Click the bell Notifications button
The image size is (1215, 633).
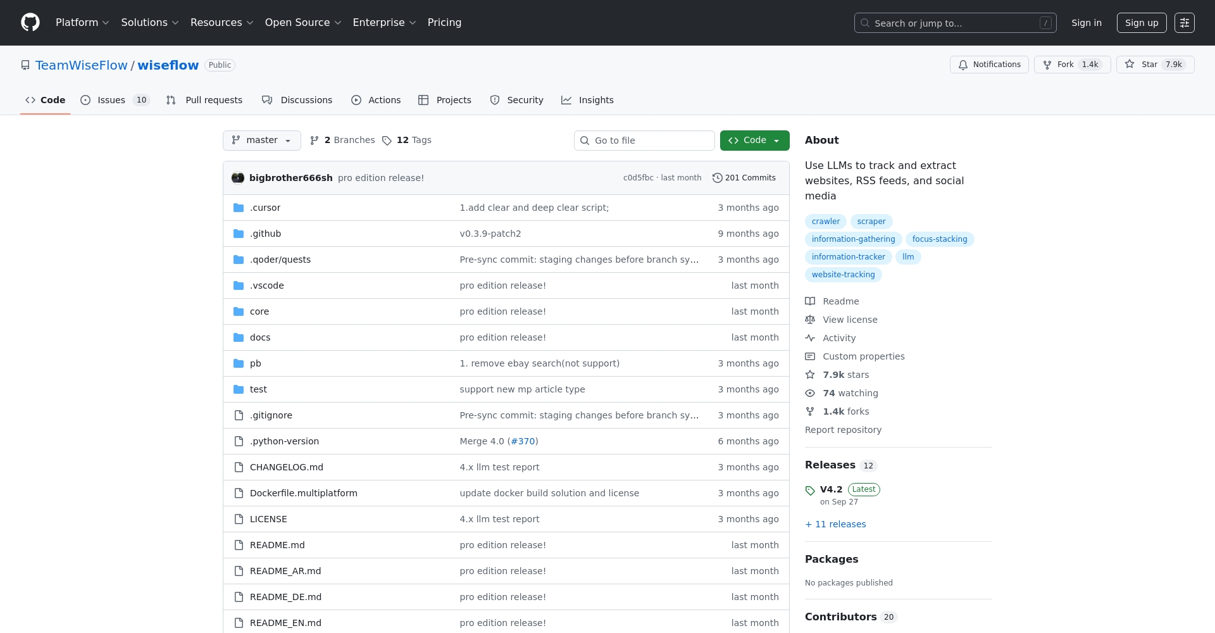click(989, 65)
